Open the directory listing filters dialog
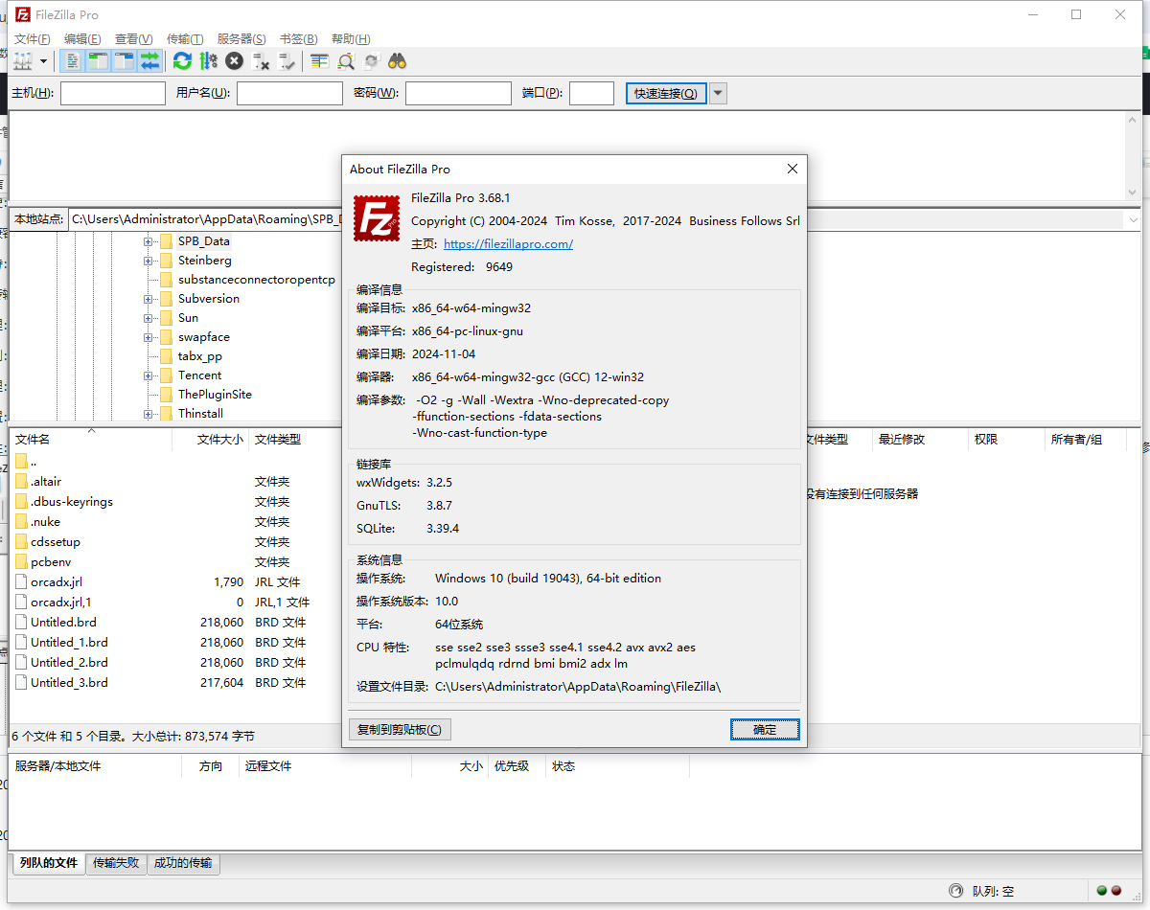Viewport: 1150px width, 910px height. click(319, 61)
